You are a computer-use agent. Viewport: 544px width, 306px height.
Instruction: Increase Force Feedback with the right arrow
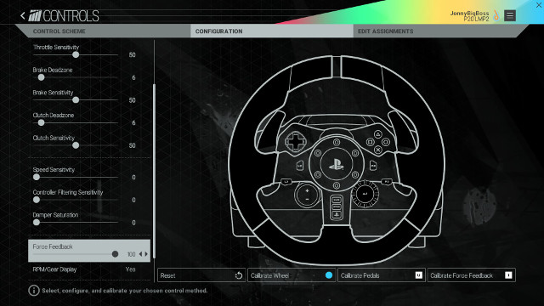(x=146, y=254)
